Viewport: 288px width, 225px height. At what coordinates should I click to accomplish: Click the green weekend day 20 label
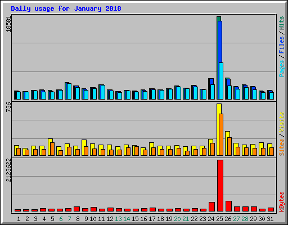coord(177,219)
